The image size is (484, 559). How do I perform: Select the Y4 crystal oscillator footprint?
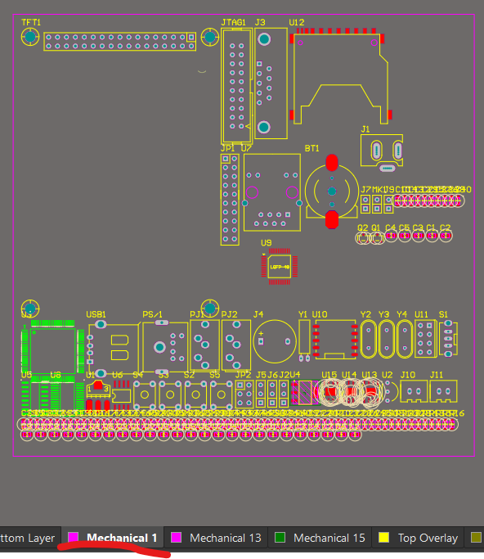[405, 339]
